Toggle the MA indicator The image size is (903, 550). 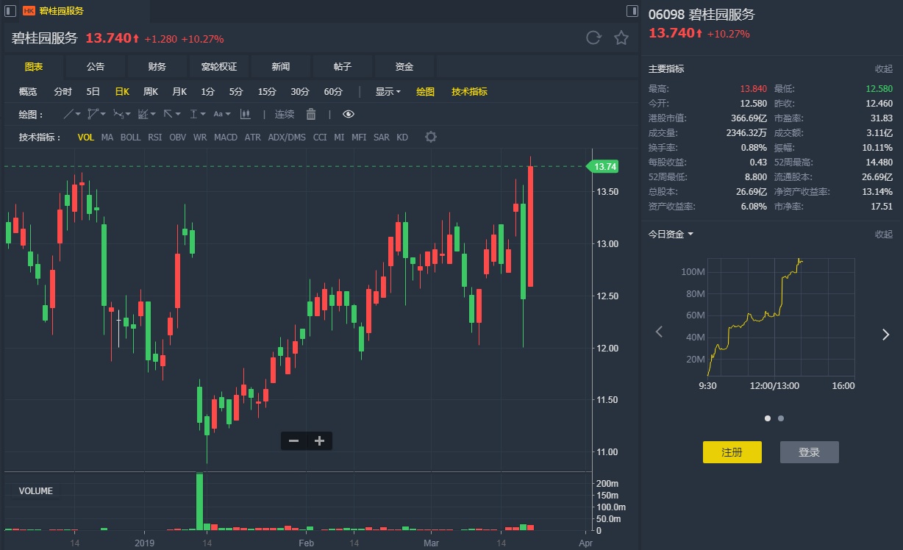tap(107, 137)
